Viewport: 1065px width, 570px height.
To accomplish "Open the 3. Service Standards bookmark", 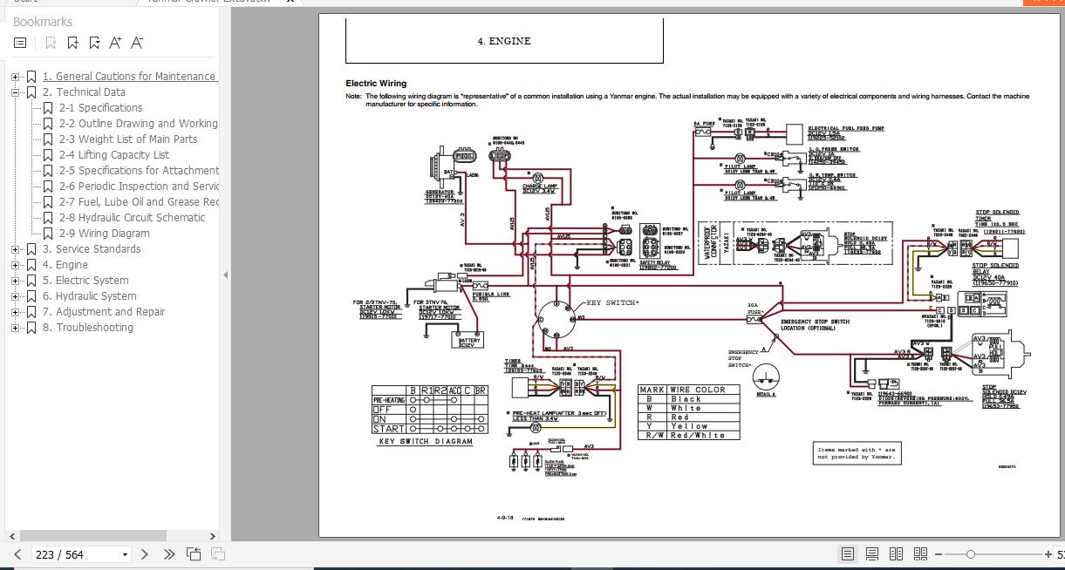I will (92, 249).
